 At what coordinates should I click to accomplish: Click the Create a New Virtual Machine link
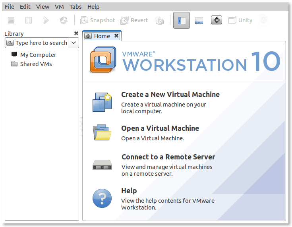click(x=170, y=95)
